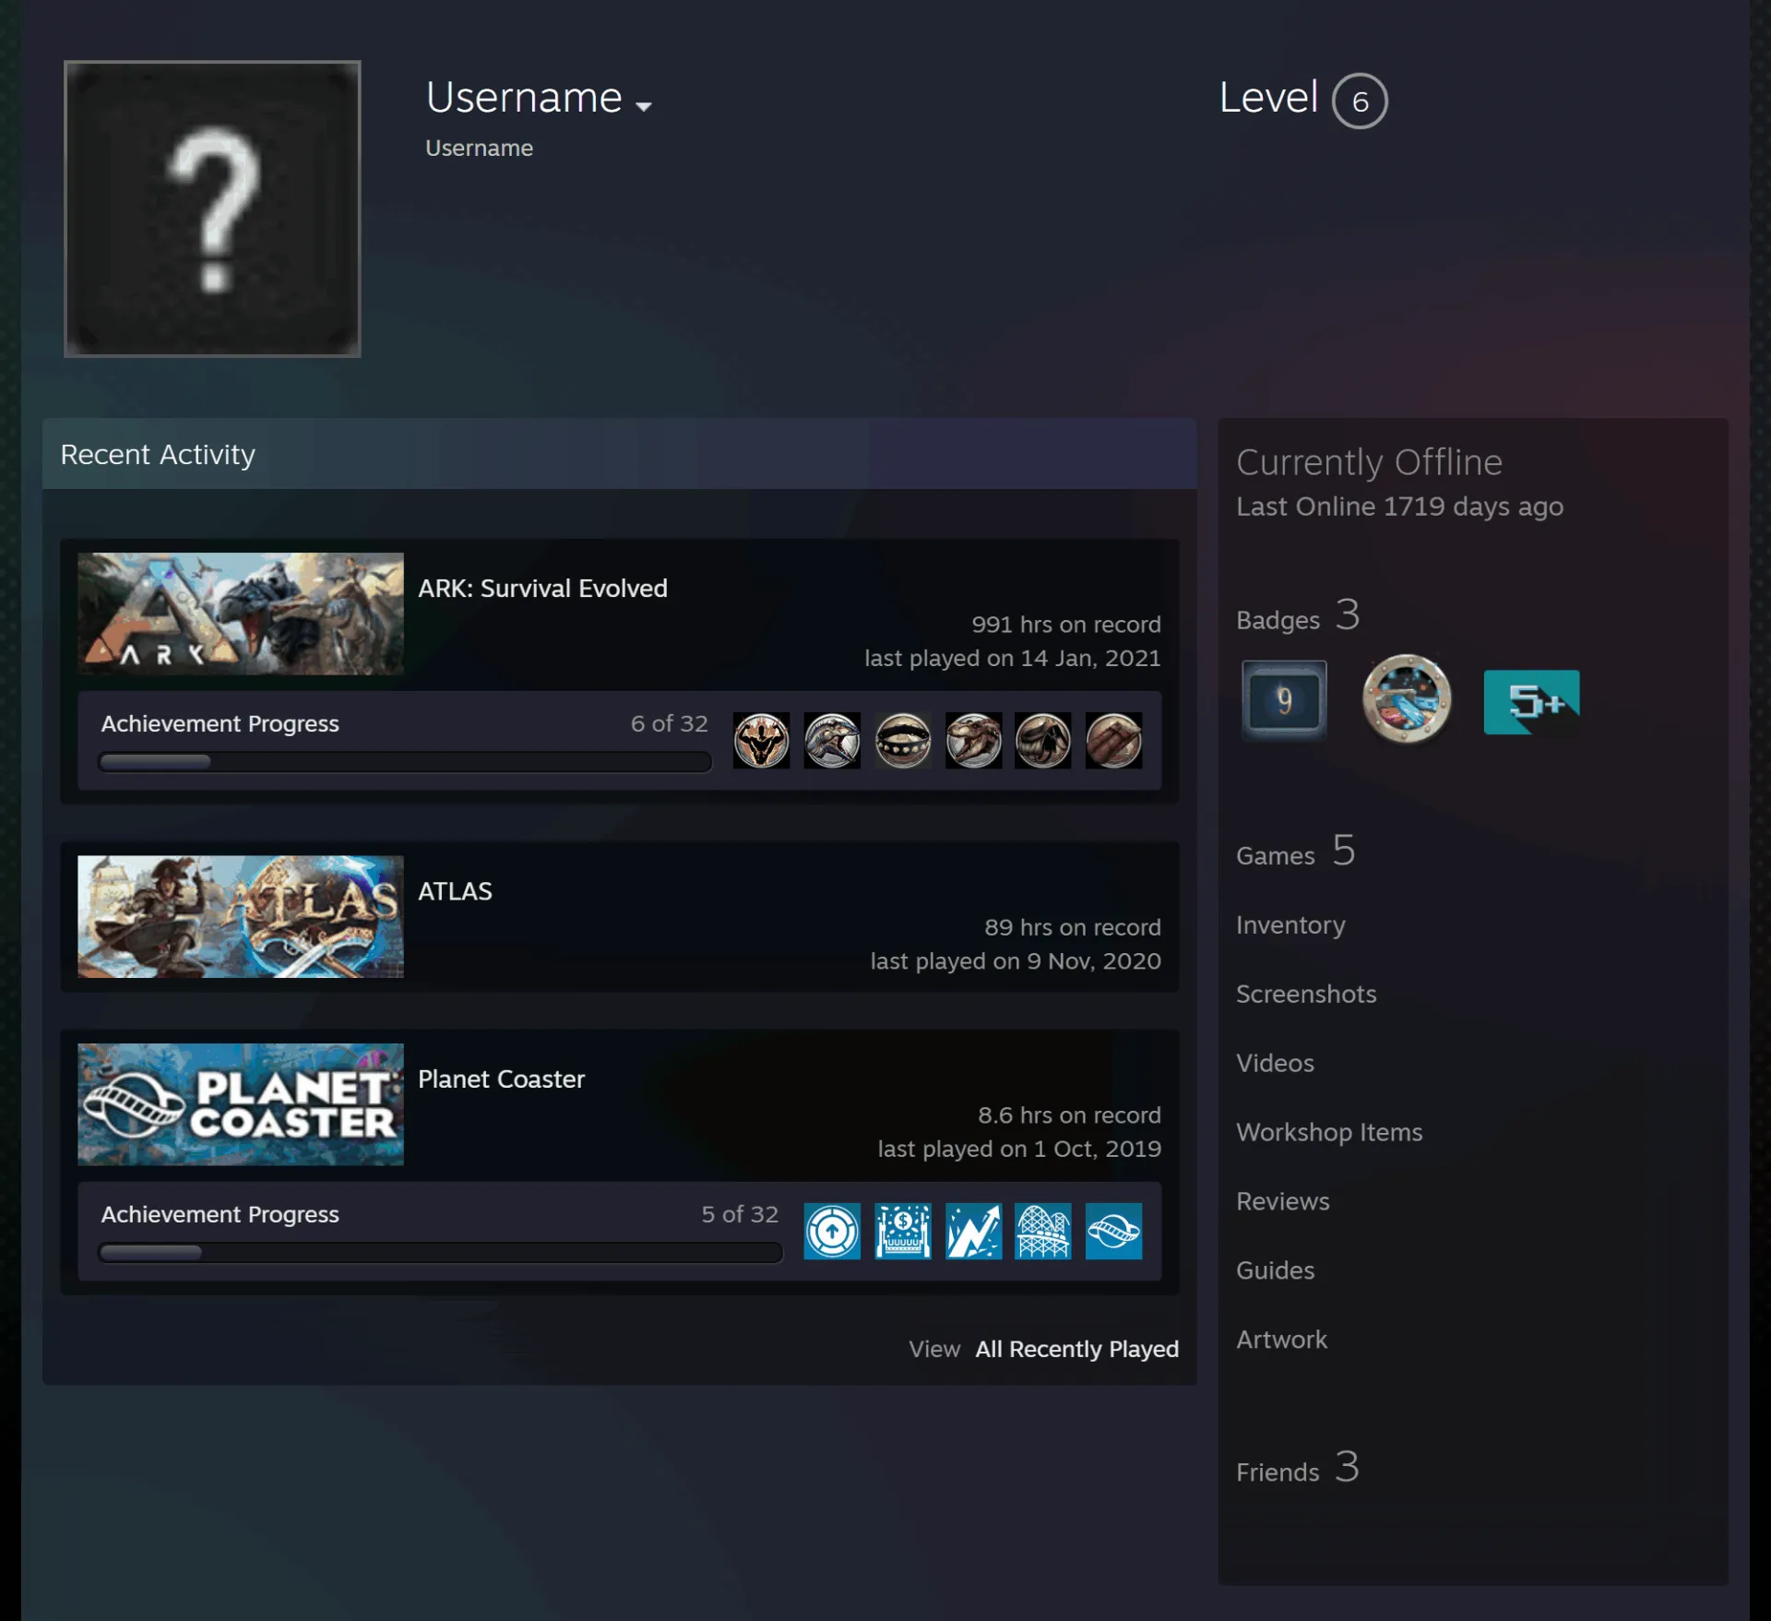This screenshot has width=1771, height=1621.
Task: Click first ARK achievement icon with muscular figure
Action: point(761,740)
